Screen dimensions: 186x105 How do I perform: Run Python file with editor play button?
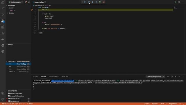[176, 2]
